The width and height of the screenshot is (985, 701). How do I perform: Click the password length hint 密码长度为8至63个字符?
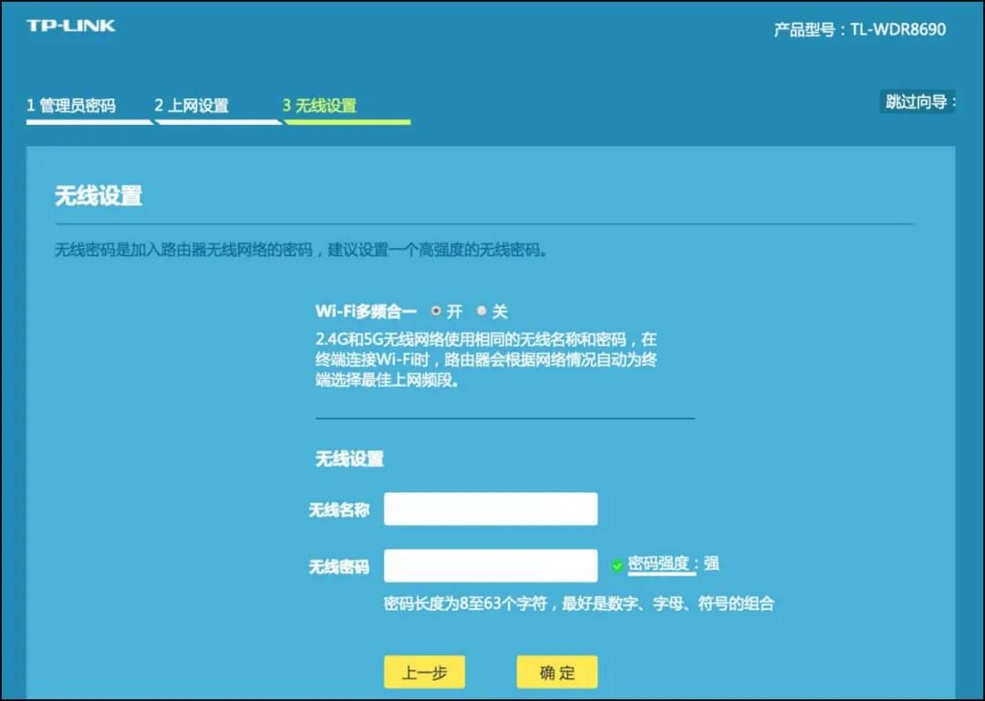pyautogui.click(x=465, y=603)
